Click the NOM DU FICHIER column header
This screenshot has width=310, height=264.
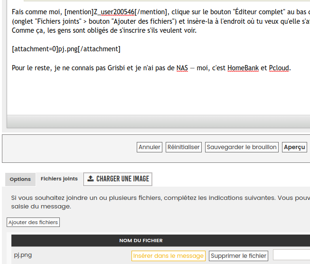141,241
